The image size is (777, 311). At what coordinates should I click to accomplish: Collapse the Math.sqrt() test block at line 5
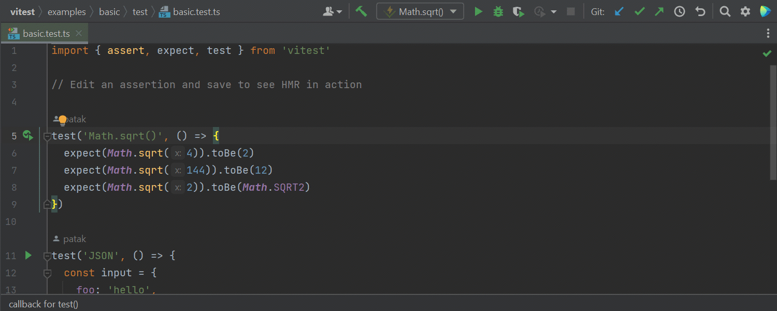click(47, 136)
